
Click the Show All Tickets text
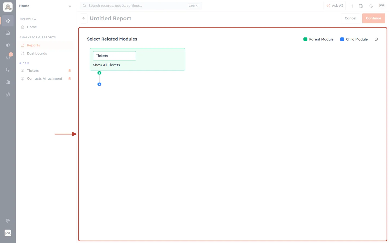(x=106, y=65)
